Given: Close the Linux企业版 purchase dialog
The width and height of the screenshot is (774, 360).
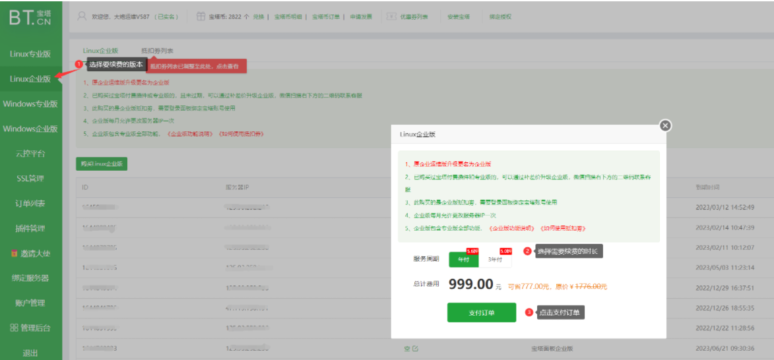Looking at the screenshot, I should point(665,126).
